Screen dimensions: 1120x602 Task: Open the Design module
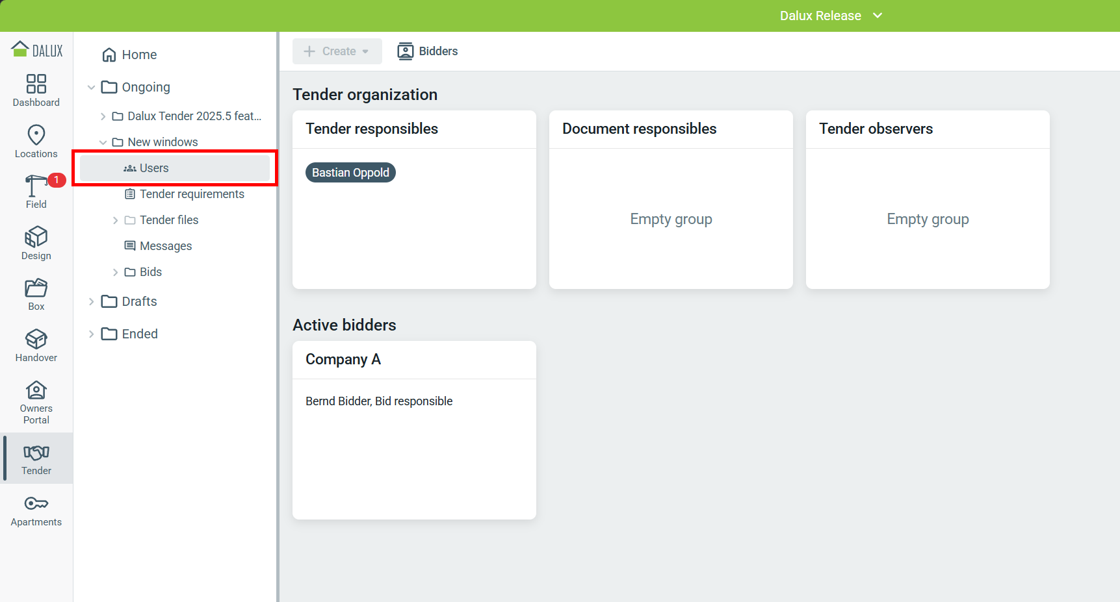coord(36,244)
